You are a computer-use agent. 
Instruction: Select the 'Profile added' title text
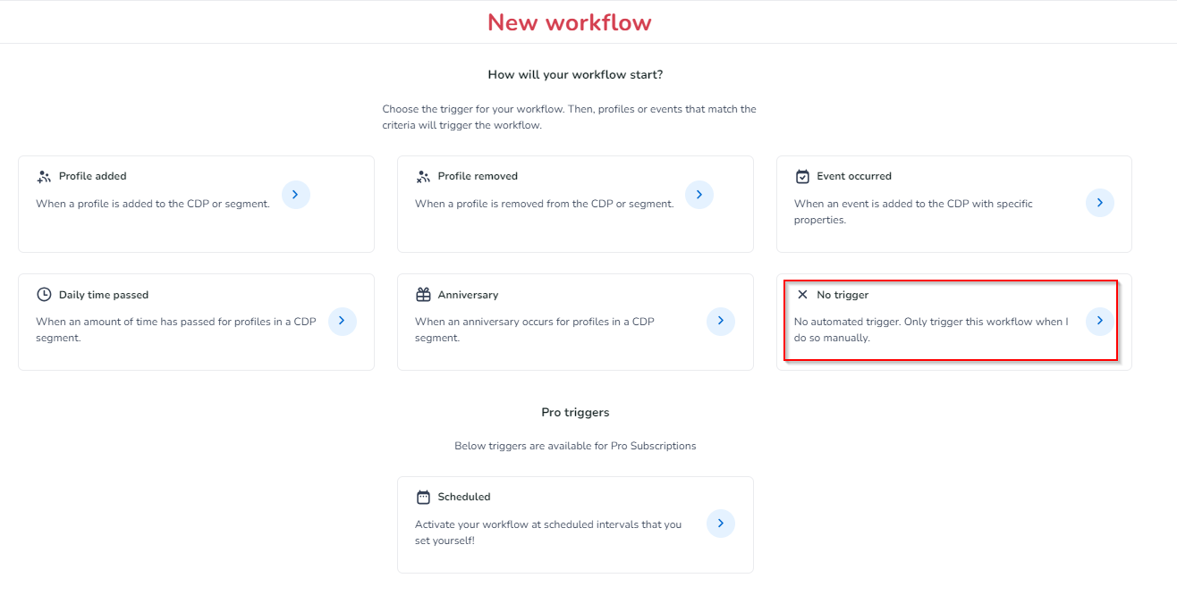93,177
